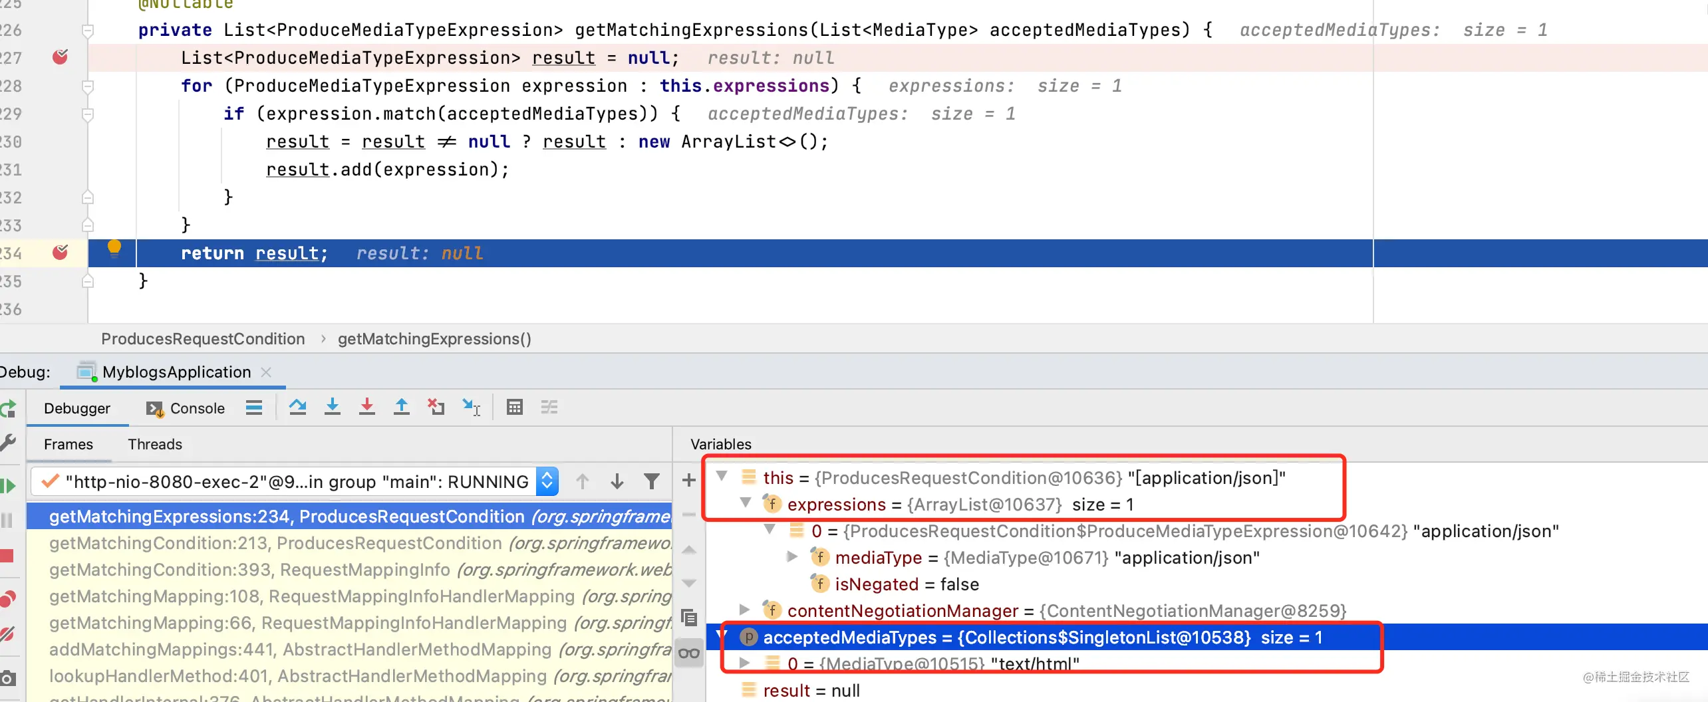Toggle show watches glasses icon
This screenshot has width=1708, height=702.
pos(689,653)
